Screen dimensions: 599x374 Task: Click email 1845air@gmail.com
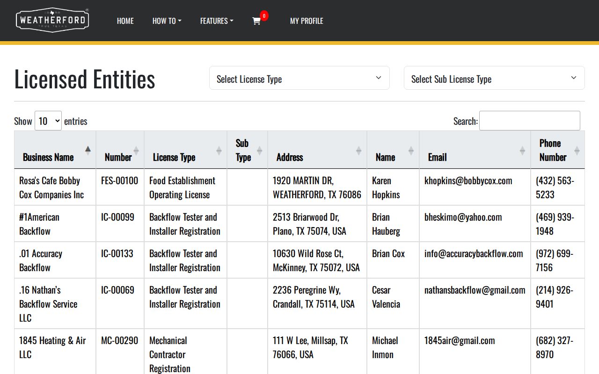[x=460, y=340]
